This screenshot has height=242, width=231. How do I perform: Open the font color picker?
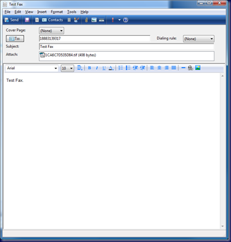pos(111,68)
